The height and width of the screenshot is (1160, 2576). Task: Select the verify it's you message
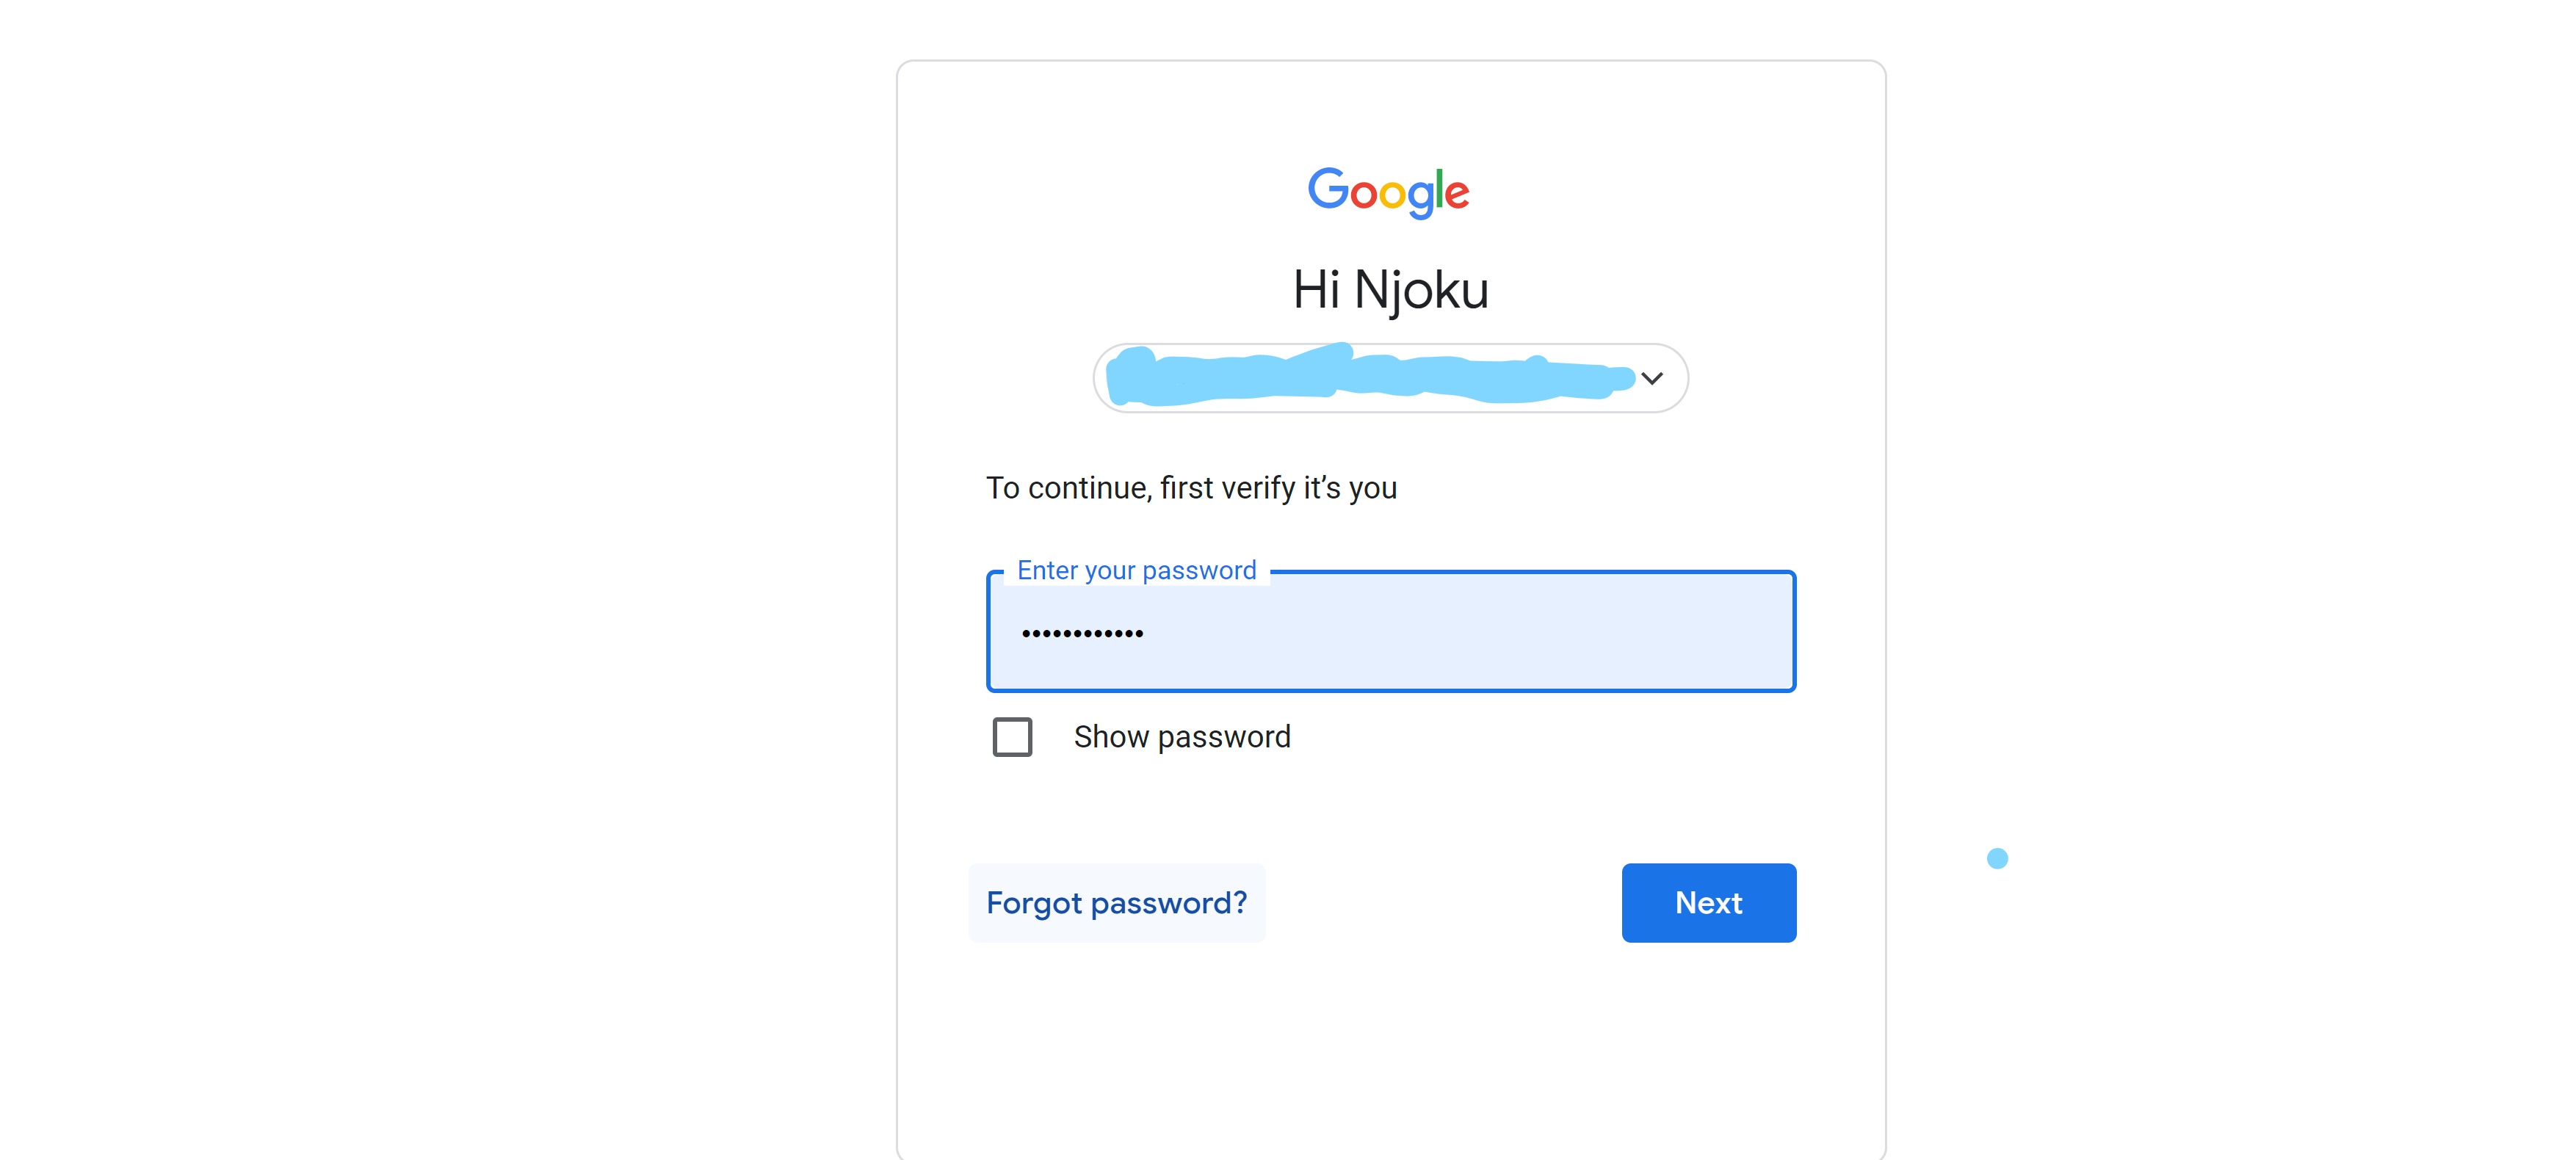coord(1192,488)
